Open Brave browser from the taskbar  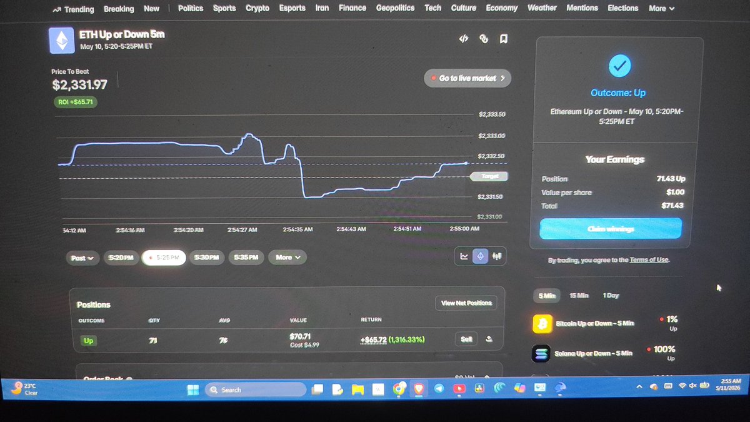coord(418,389)
